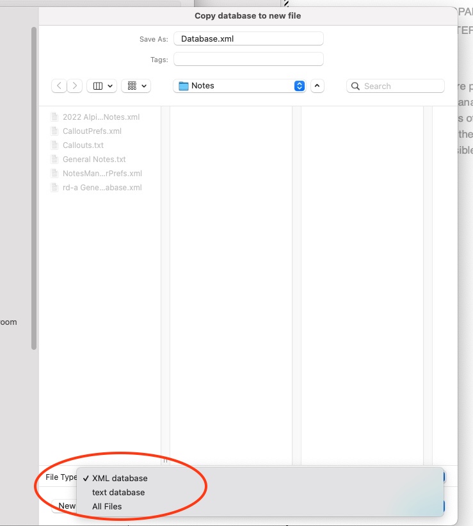Click into the Tags field

[248, 60]
